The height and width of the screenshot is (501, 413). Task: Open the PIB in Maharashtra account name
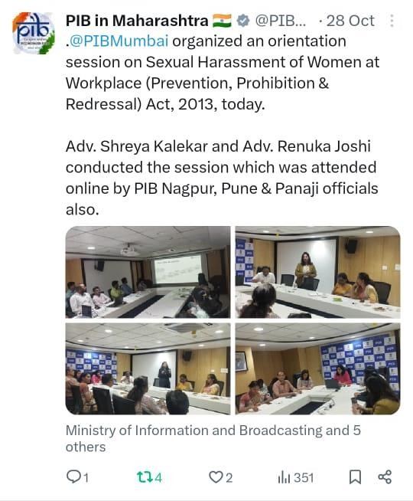click(x=137, y=21)
